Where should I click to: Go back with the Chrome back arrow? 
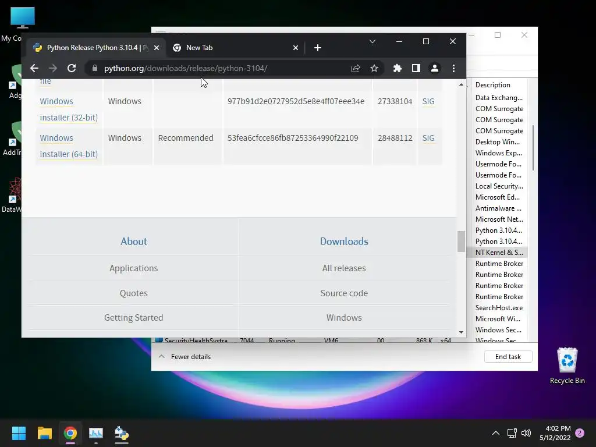coord(34,68)
